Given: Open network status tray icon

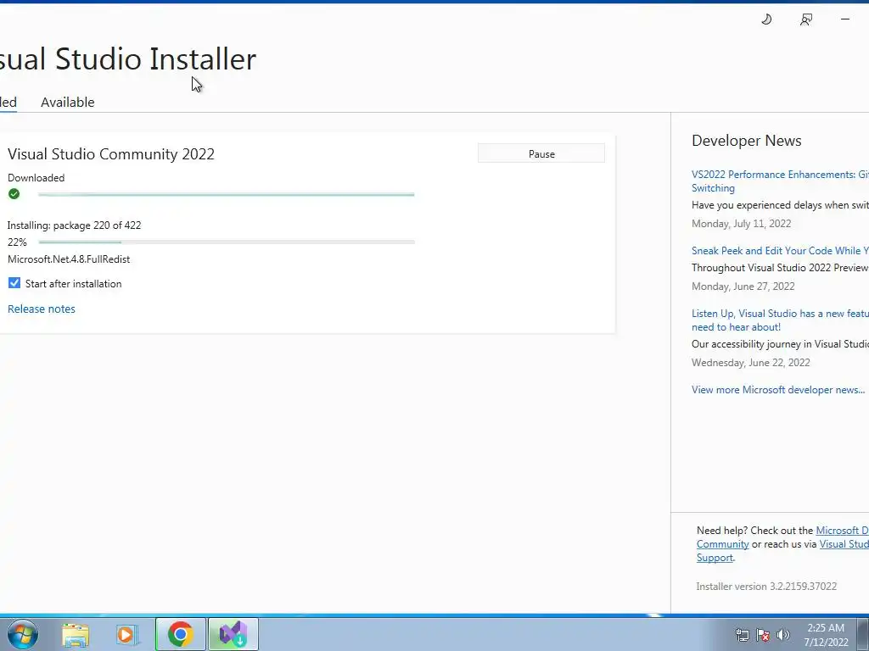Looking at the screenshot, I should [x=742, y=635].
